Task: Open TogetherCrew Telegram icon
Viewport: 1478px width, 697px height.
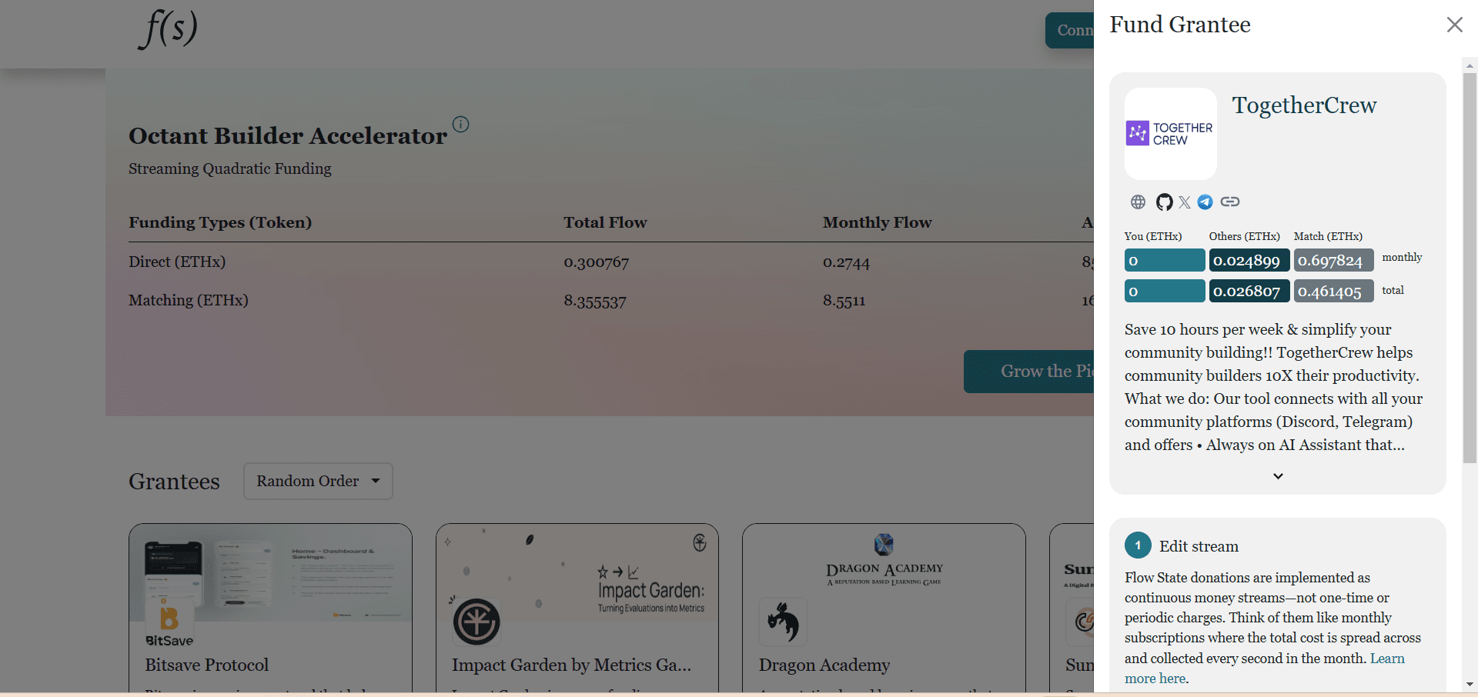Action: (x=1205, y=202)
